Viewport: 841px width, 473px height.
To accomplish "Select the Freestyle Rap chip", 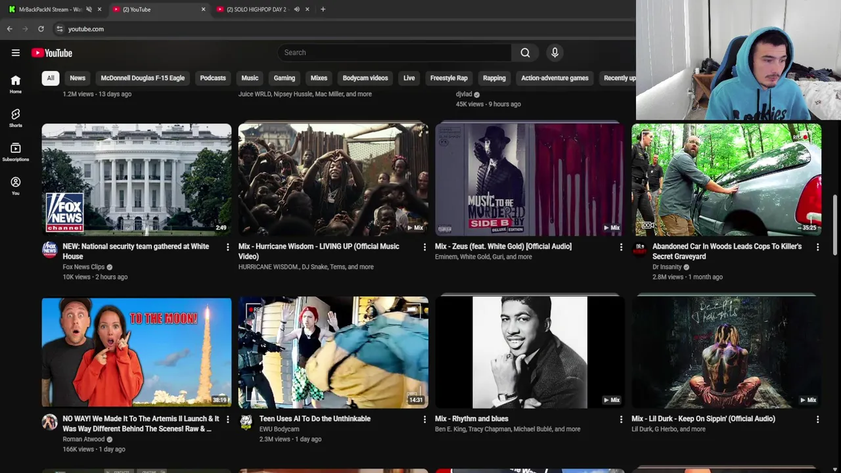I will click(x=449, y=78).
